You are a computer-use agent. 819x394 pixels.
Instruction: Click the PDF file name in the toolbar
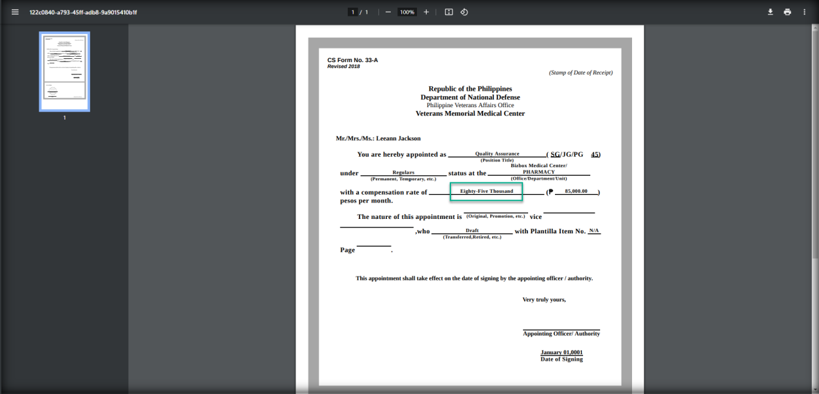83,12
